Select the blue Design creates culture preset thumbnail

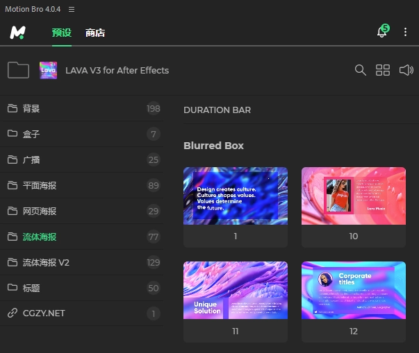click(236, 196)
